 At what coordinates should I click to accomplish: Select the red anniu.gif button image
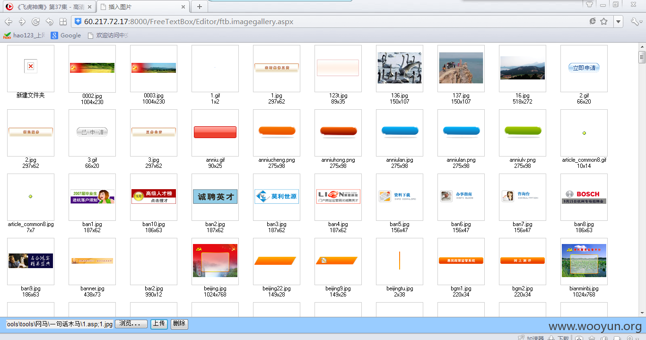[x=215, y=132]
